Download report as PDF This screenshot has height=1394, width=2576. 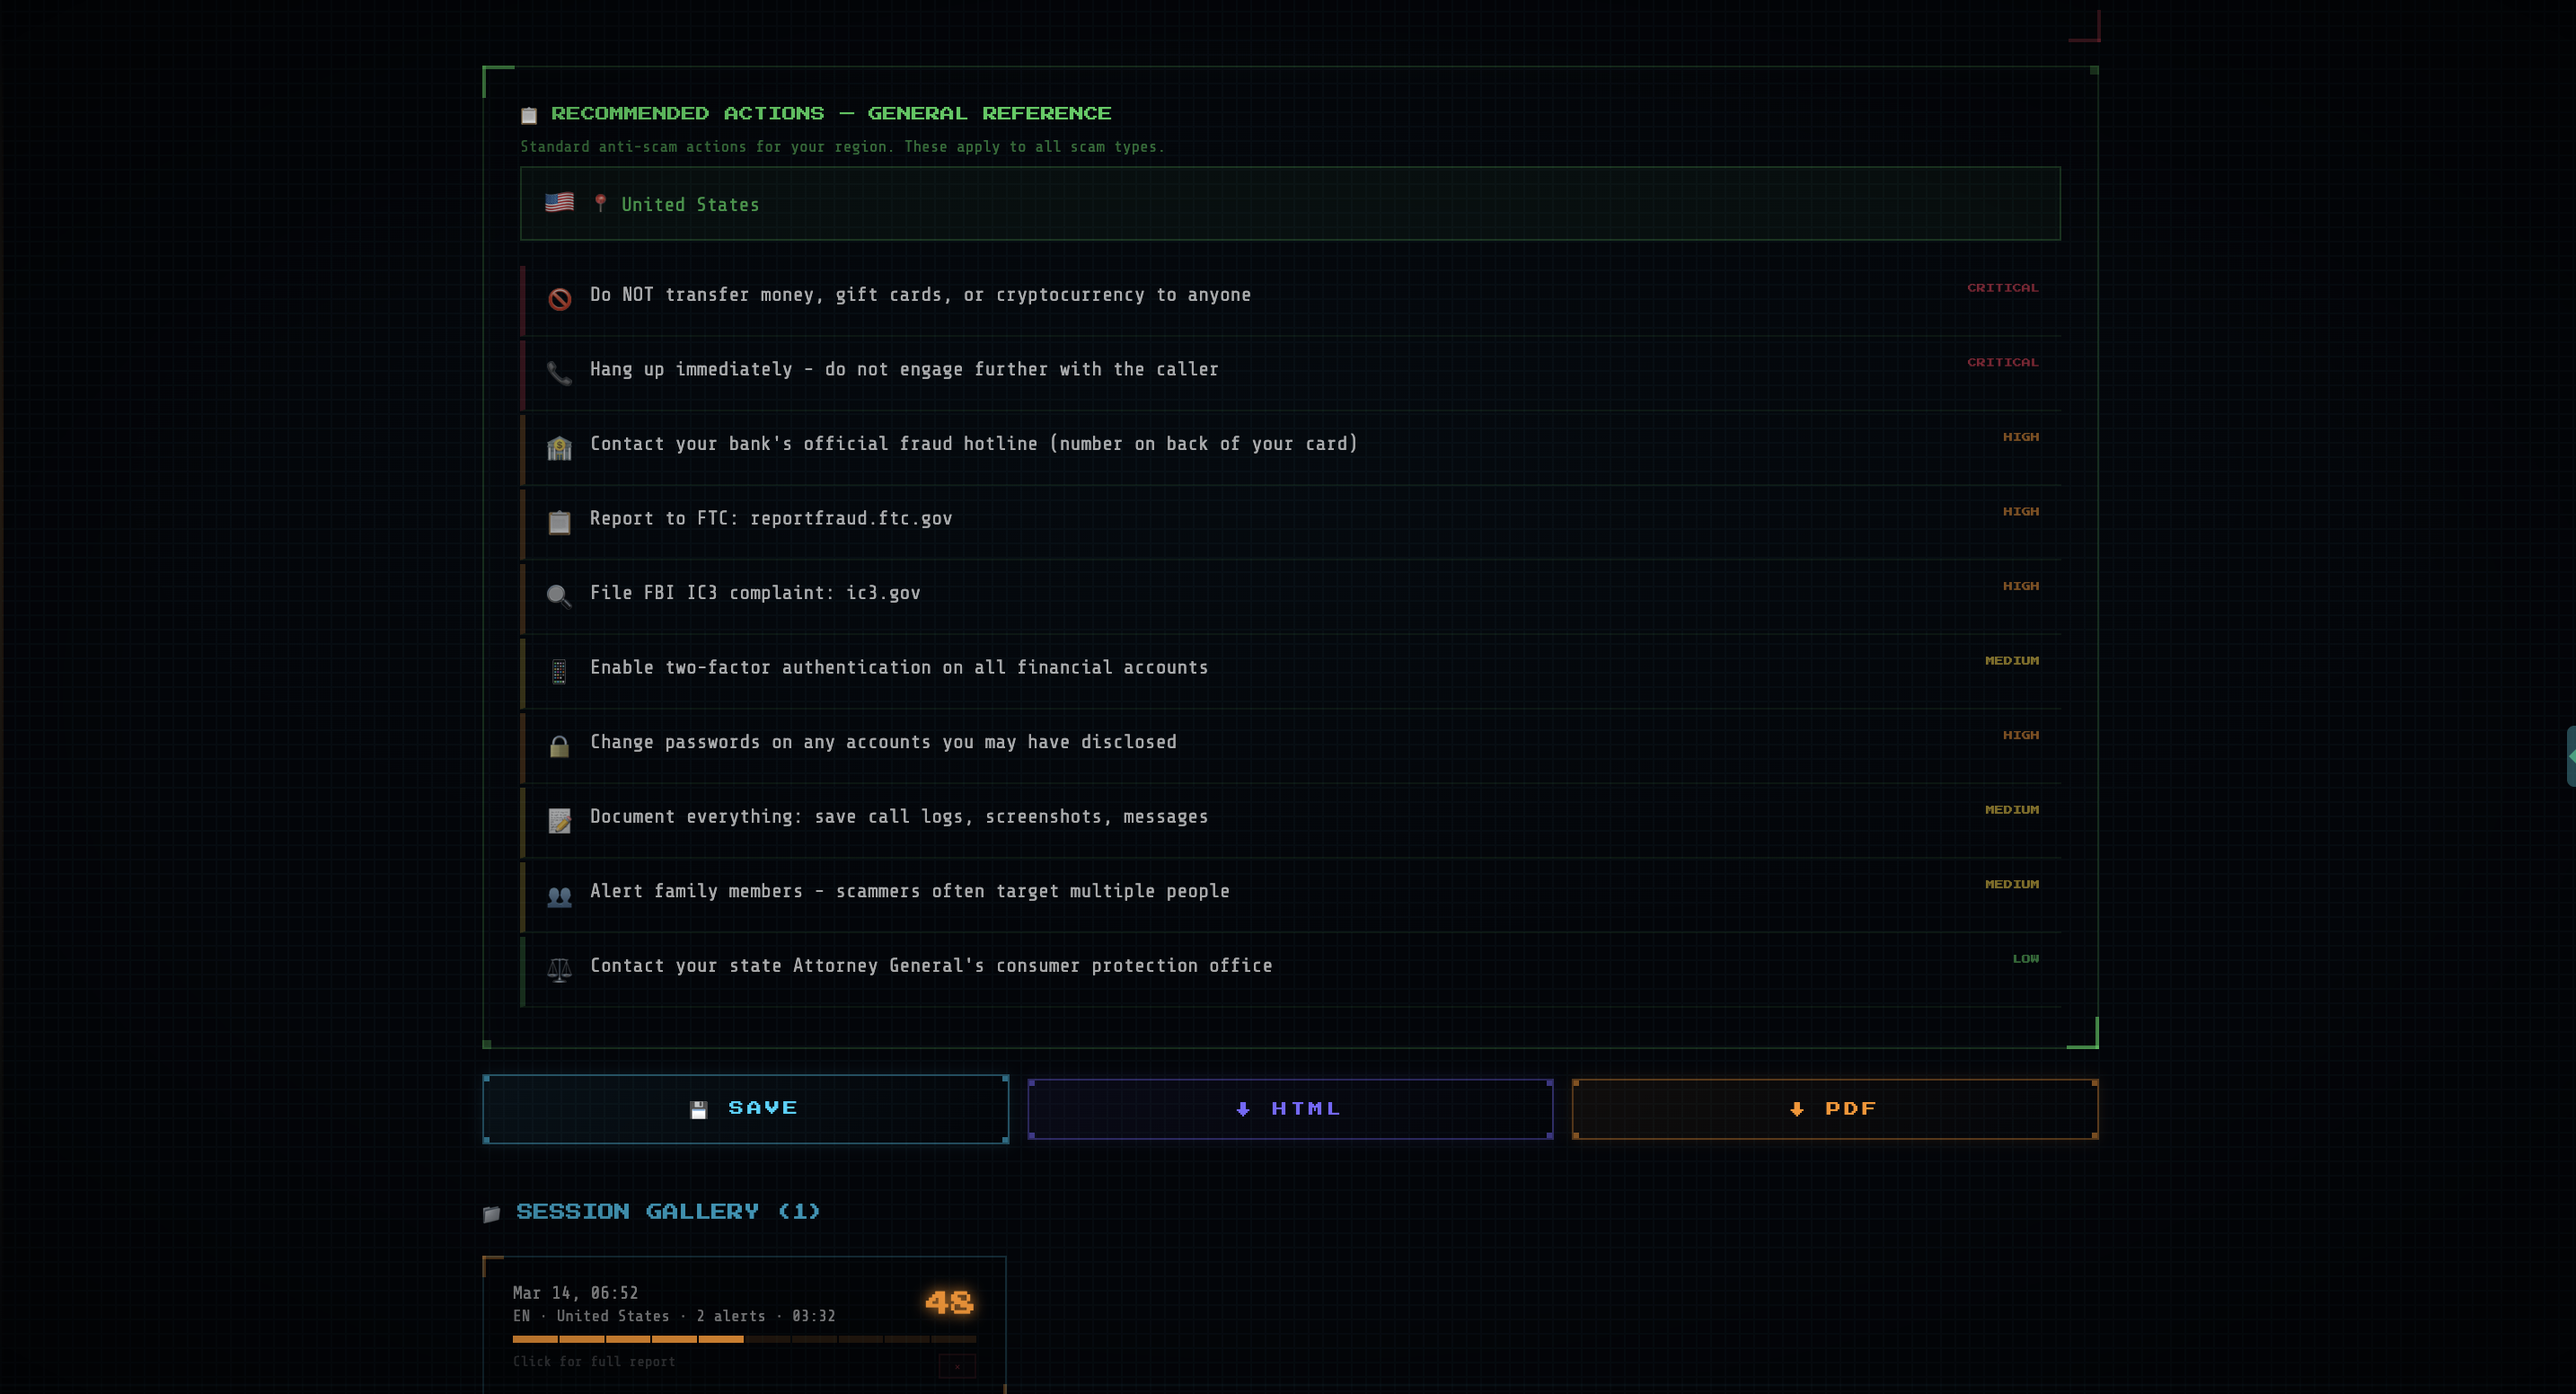(1834, 1109)
